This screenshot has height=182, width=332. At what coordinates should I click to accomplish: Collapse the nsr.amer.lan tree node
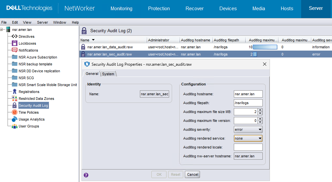pos(2,30)
